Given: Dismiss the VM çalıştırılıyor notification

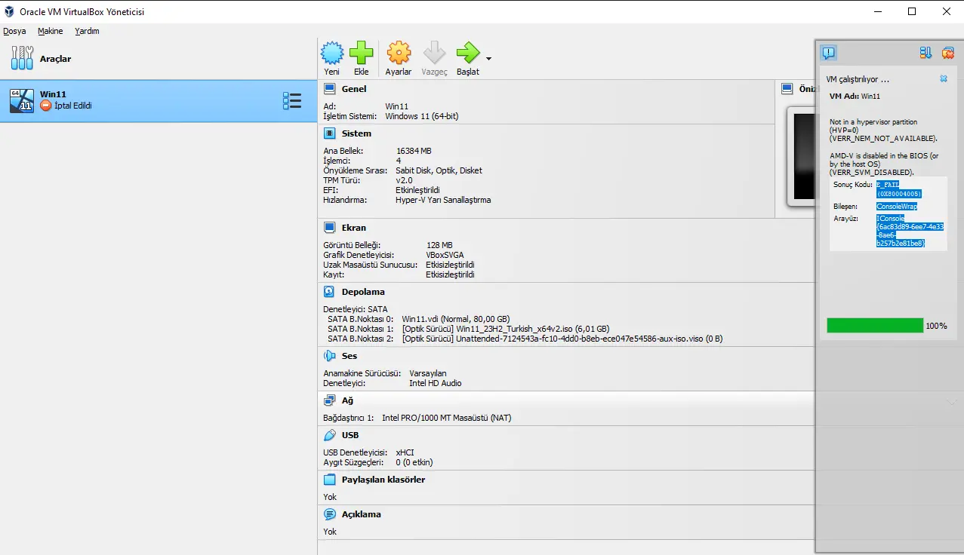Looking at the screenshot, I should pyautogui.click(x=944, y=78).
